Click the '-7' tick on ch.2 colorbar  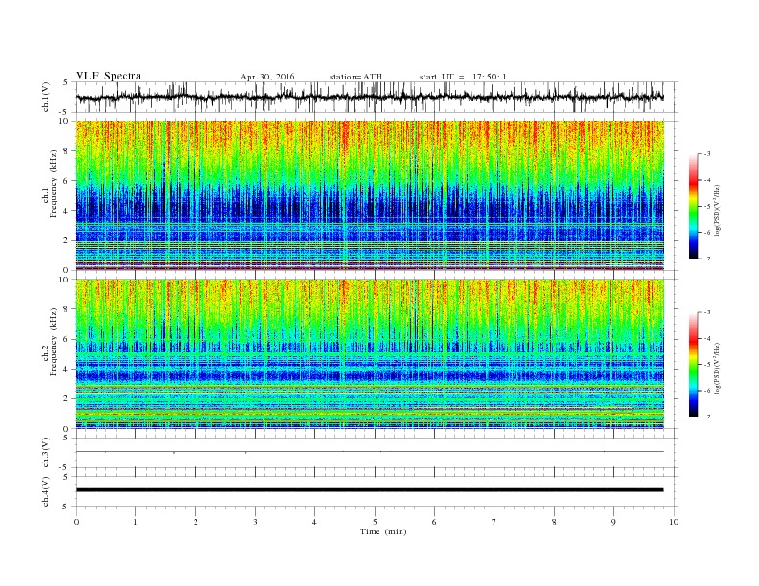click(x=707, y=417)
